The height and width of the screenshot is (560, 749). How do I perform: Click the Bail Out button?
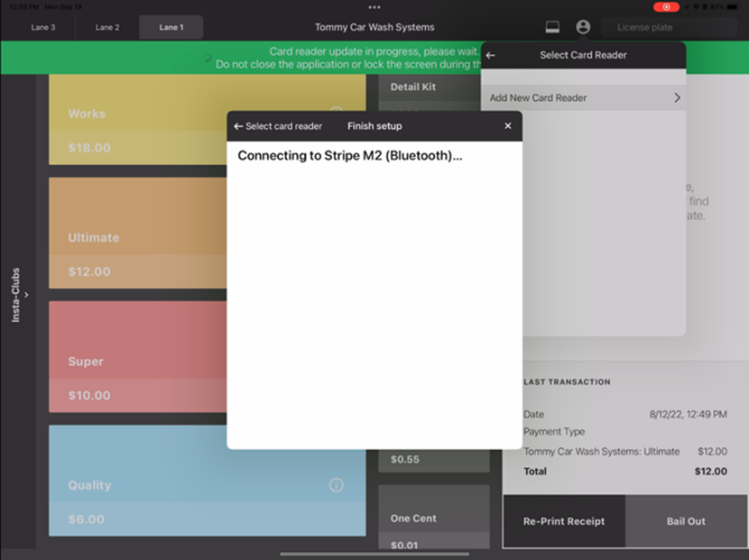click(x=686, y=521)
